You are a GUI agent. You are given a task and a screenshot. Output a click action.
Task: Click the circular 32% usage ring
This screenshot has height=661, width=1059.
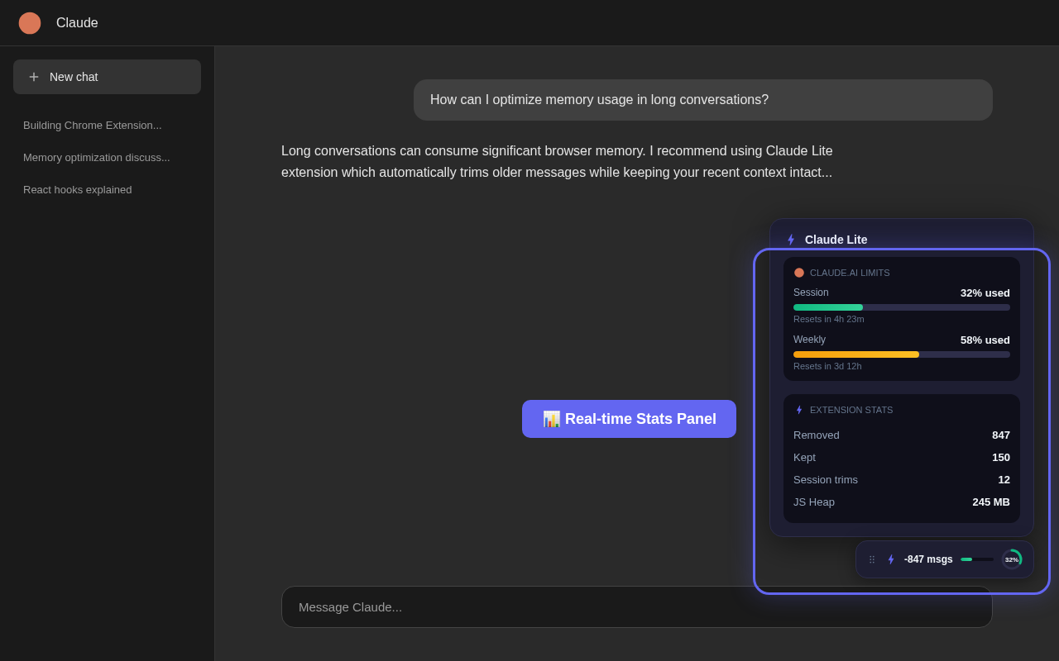coord(1012,559)
